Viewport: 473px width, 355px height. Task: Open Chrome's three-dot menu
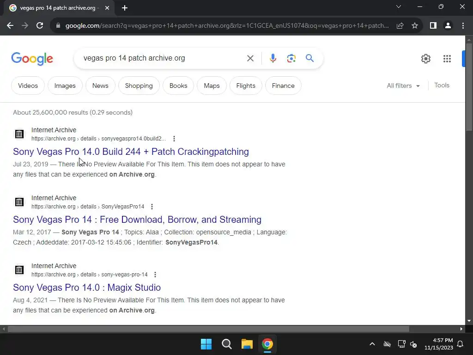click(x=463, y=26)
